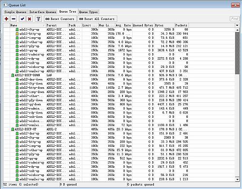The height and width of the screenshot is (189, 242).
Task: Click the adsl2-rdp-up row name
Action: click(x=30, y=167)
